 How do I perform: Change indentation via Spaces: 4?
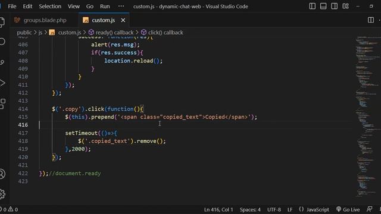click(250, 209)
